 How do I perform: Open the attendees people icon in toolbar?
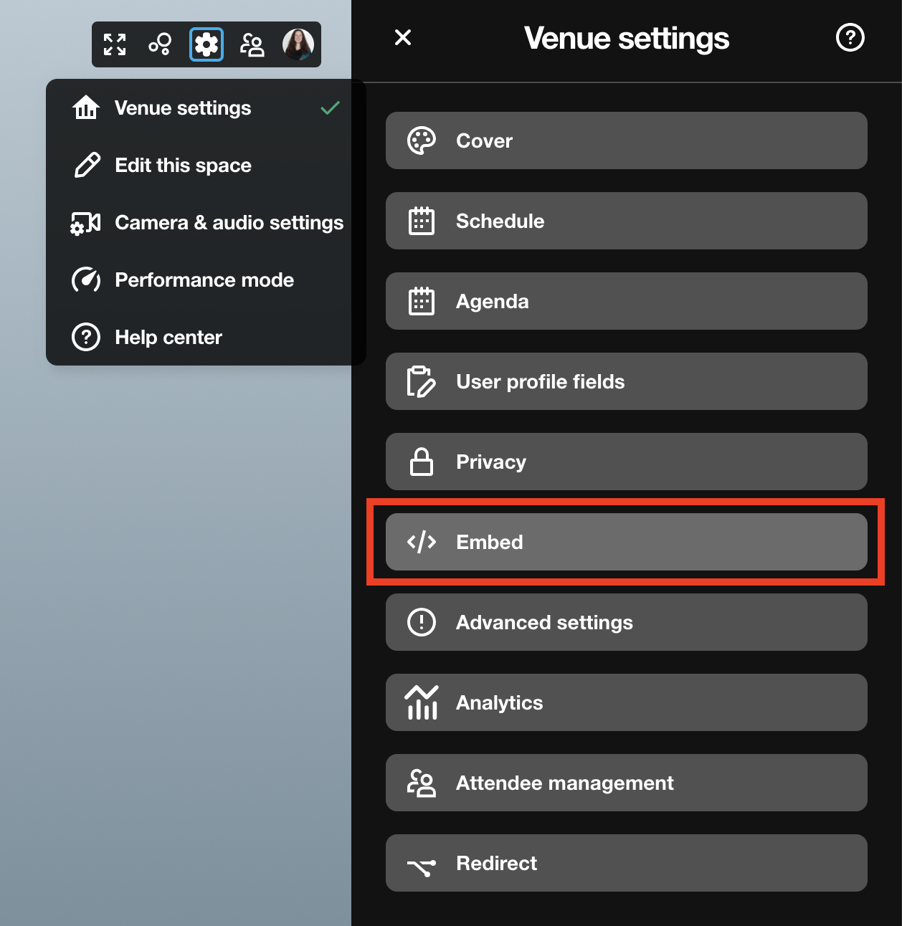pyautogui.click(x=252, y=44)
